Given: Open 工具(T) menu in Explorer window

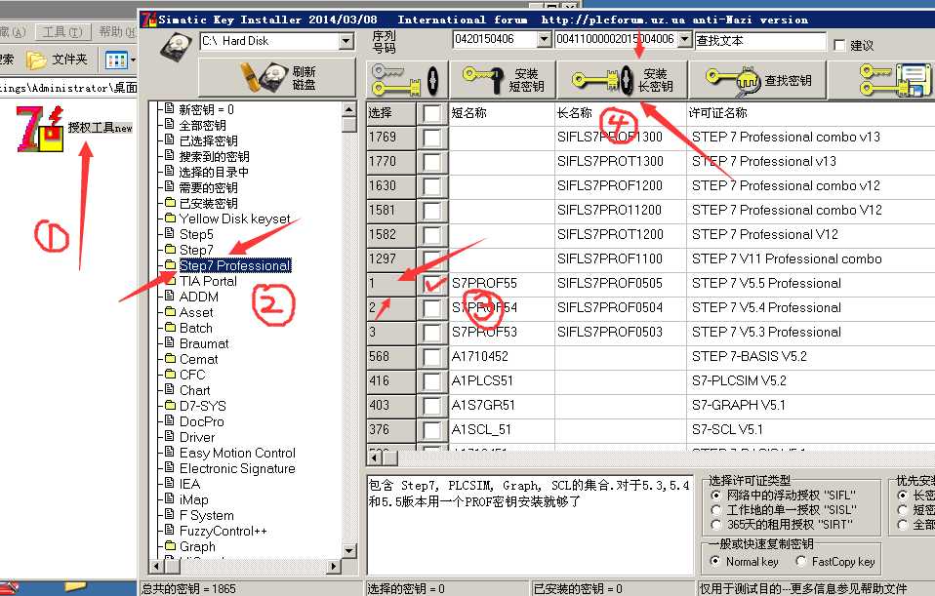Looking at the screenshot, I should click(x=63, y=32).
